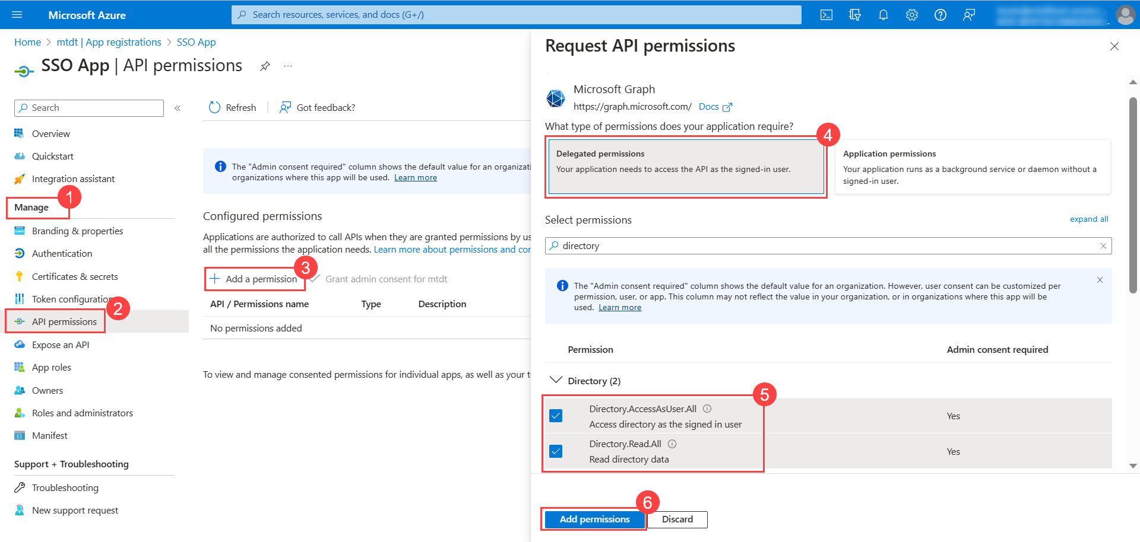
Task: Uncheck the Directory.Read.All permission
Action: click(556, 451)
